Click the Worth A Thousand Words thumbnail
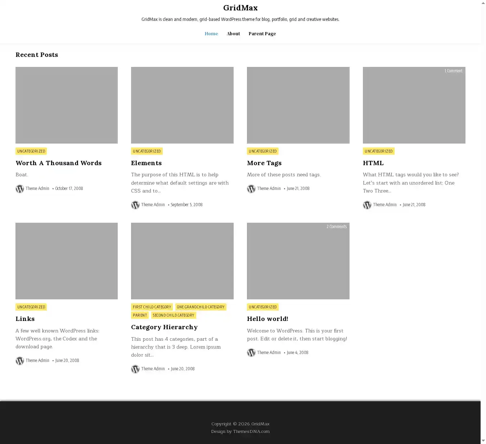 pyautogui.click(x=67, y=105)
